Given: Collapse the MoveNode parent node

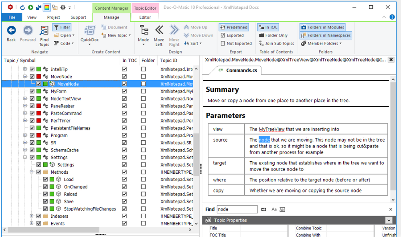Looking at the screenshot, I should tap(25, 77).
